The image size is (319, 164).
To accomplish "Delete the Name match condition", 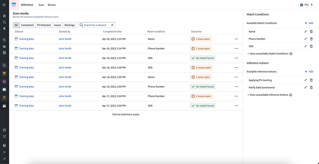I will 311,32.
